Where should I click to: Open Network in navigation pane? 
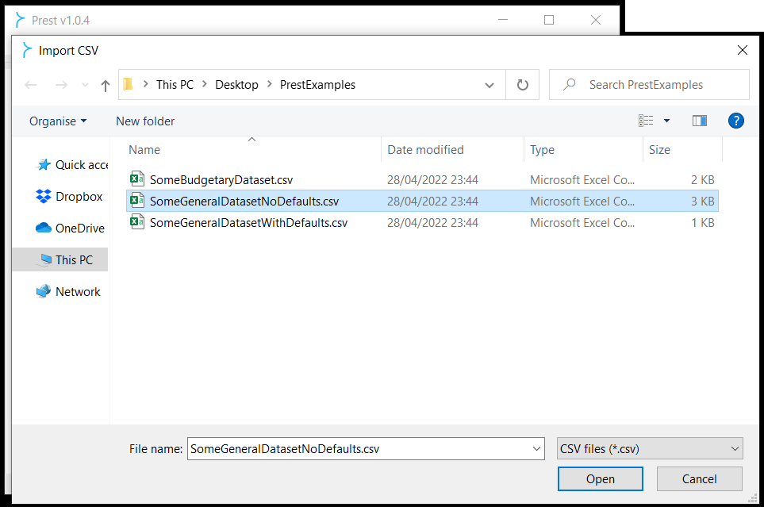68,291
